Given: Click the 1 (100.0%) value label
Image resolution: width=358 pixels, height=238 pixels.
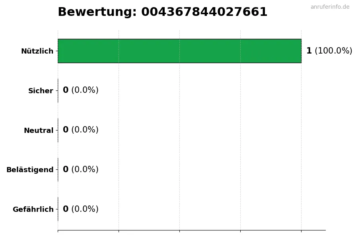Looking at the screenshot, I should 329,51.
